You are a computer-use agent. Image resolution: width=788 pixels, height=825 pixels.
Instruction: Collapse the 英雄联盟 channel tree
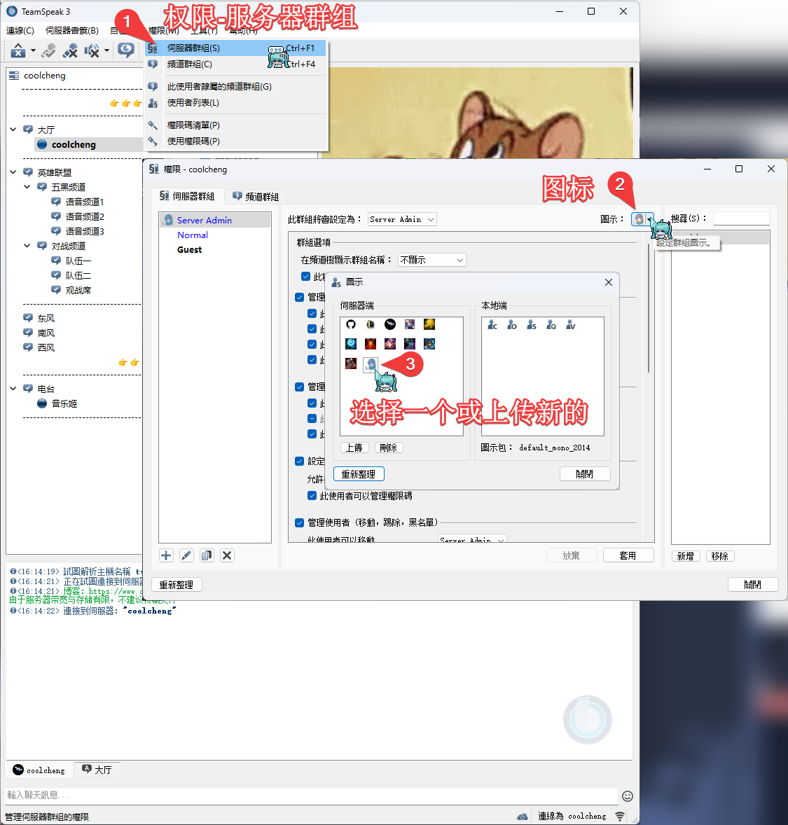tap(13, 172)
